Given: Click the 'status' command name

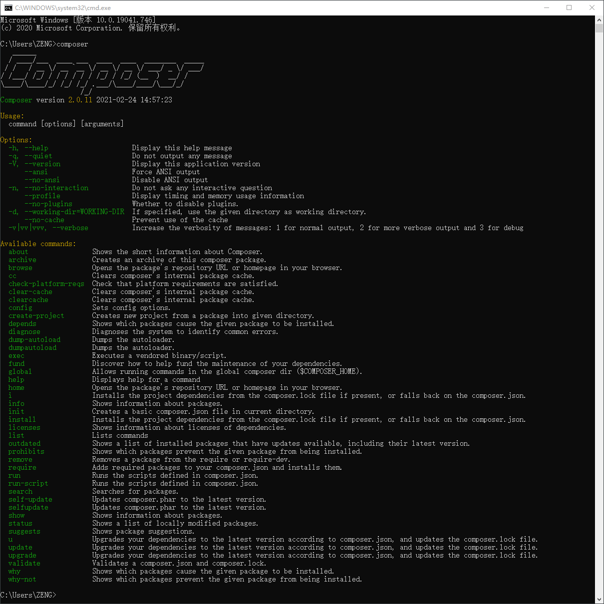Looking at the screenshot, I should coord(20,523).
